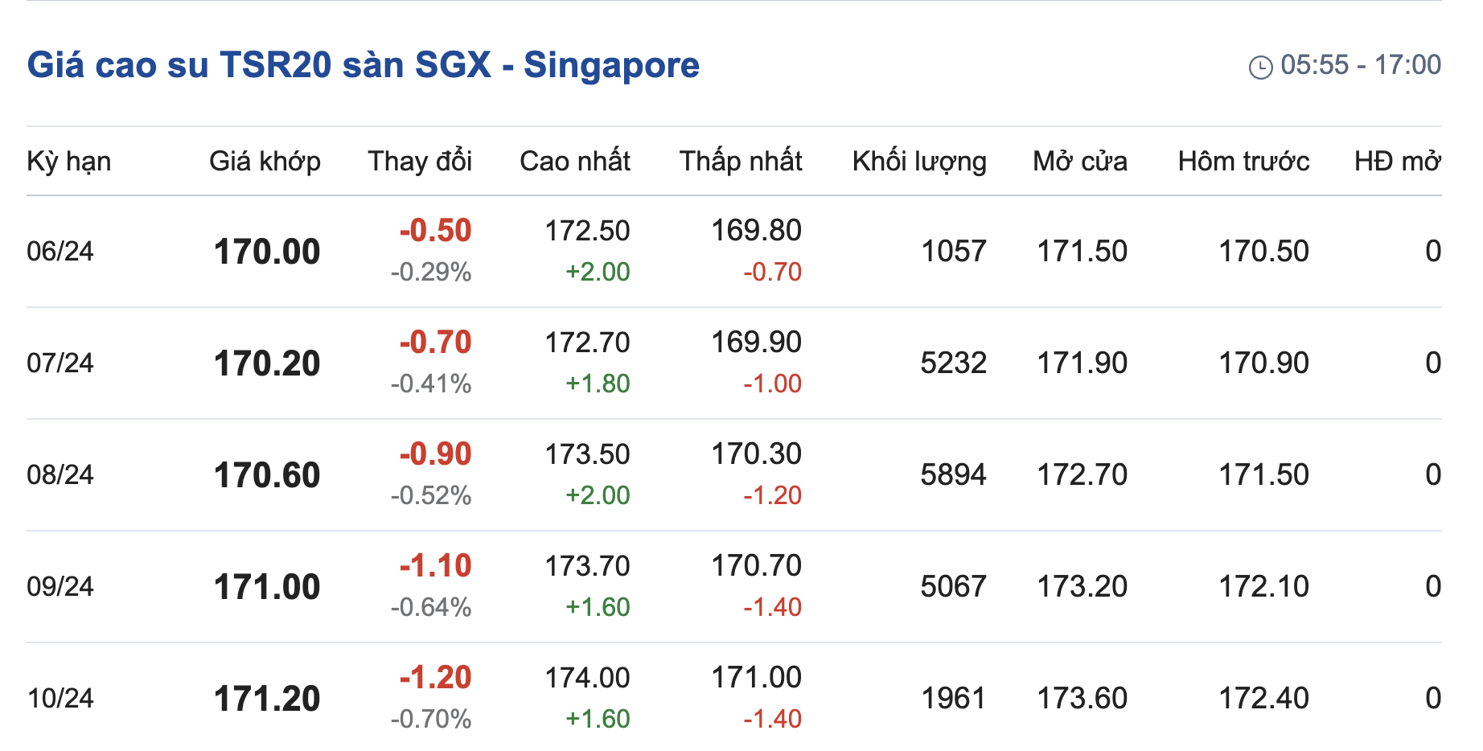Click the Kỳ hạn column header

[69, 162]
